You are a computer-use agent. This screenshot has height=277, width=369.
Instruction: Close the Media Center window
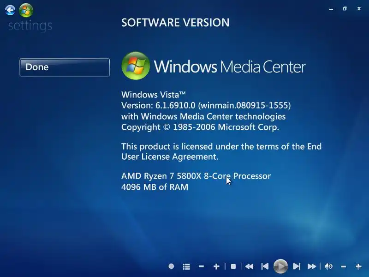pos(359,8)
